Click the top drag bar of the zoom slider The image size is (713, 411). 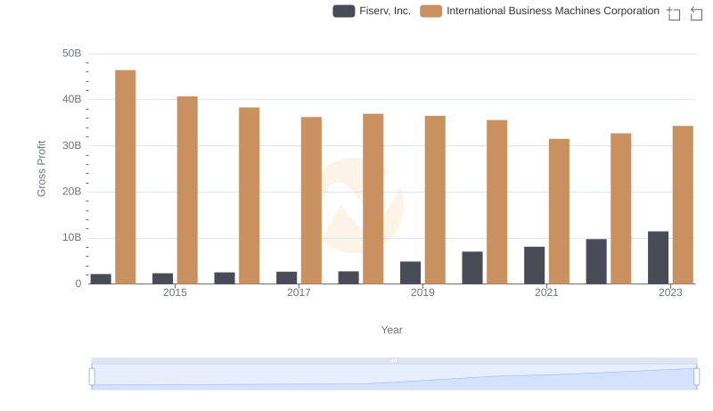click(394, 360)
